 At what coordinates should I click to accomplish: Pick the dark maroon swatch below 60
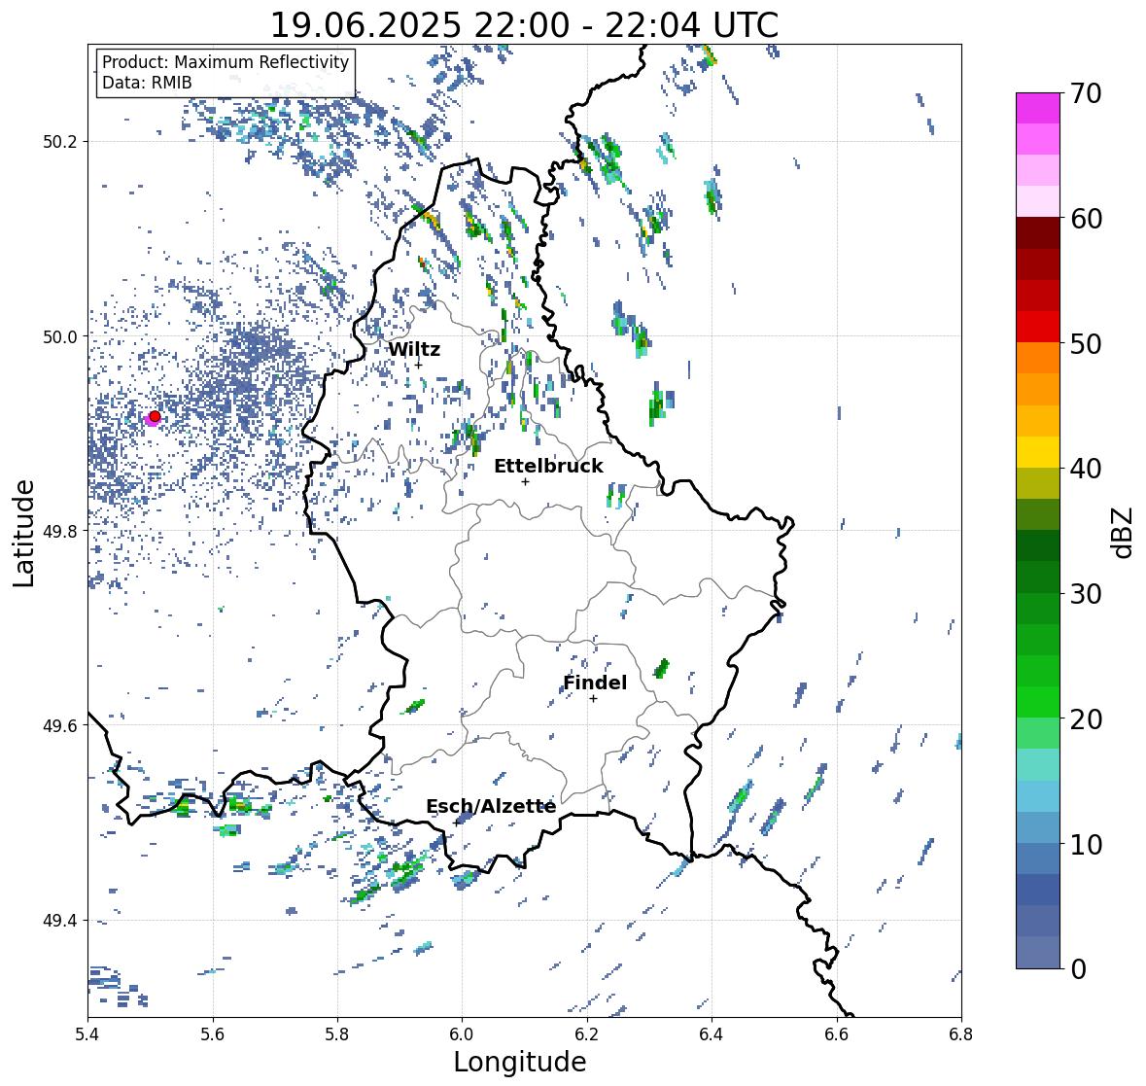pos(1038,233)
